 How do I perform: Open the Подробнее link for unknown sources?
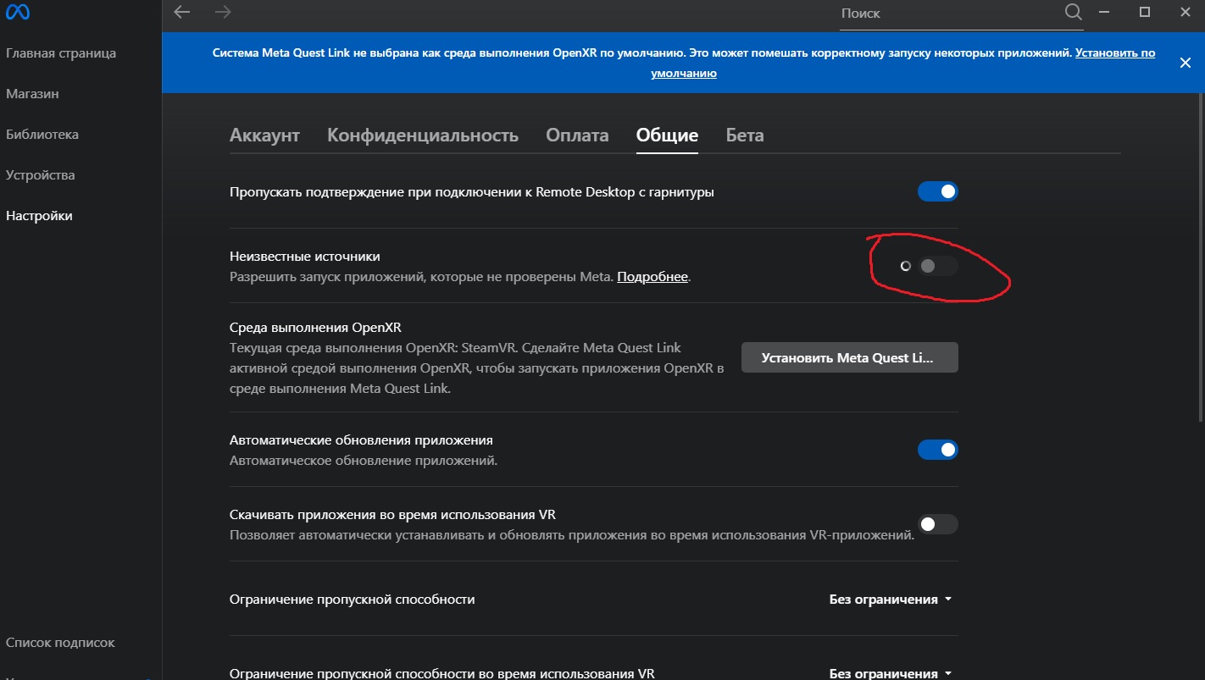click(652, 277)
